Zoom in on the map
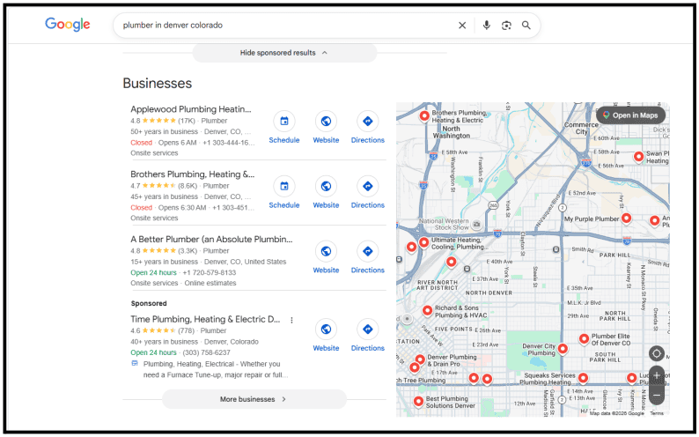Screen dimensions: 699x437 coord(657,375)
